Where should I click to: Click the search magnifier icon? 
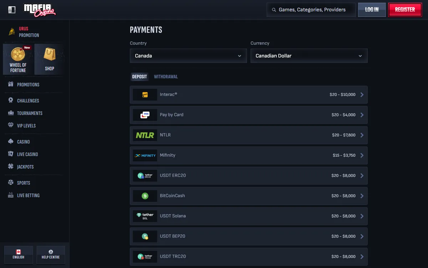[274, 10]
